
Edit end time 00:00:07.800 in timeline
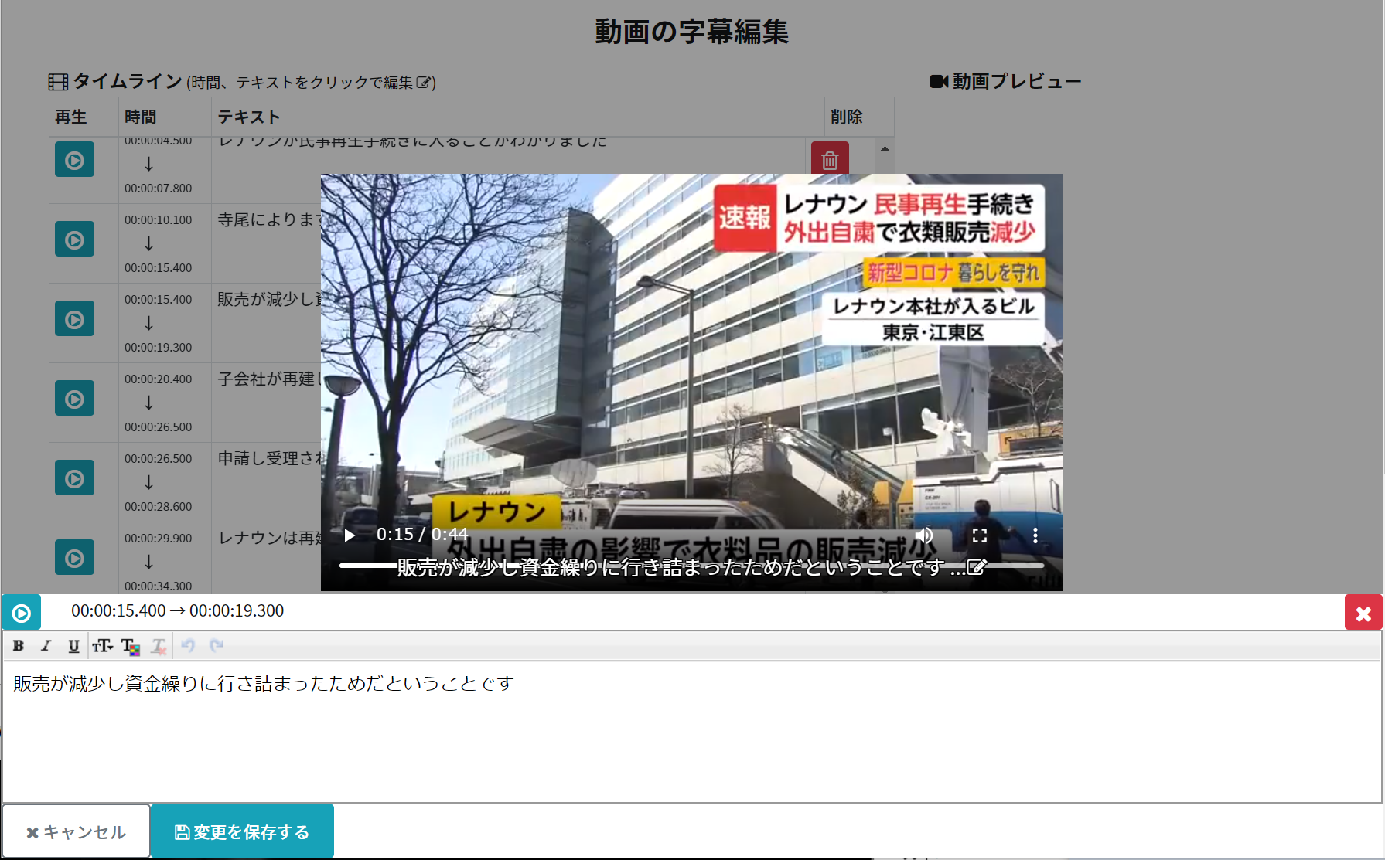point(159,188)
